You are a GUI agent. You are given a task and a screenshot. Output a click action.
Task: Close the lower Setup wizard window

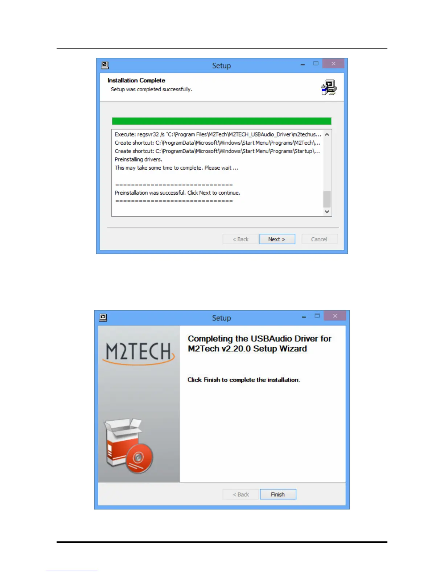coord(335,316)
